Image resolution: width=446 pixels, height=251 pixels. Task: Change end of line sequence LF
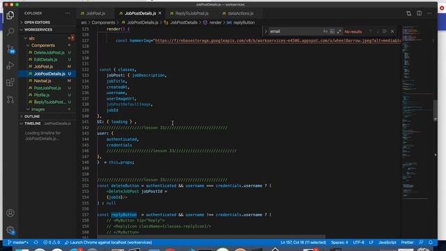tap(371, 243)
